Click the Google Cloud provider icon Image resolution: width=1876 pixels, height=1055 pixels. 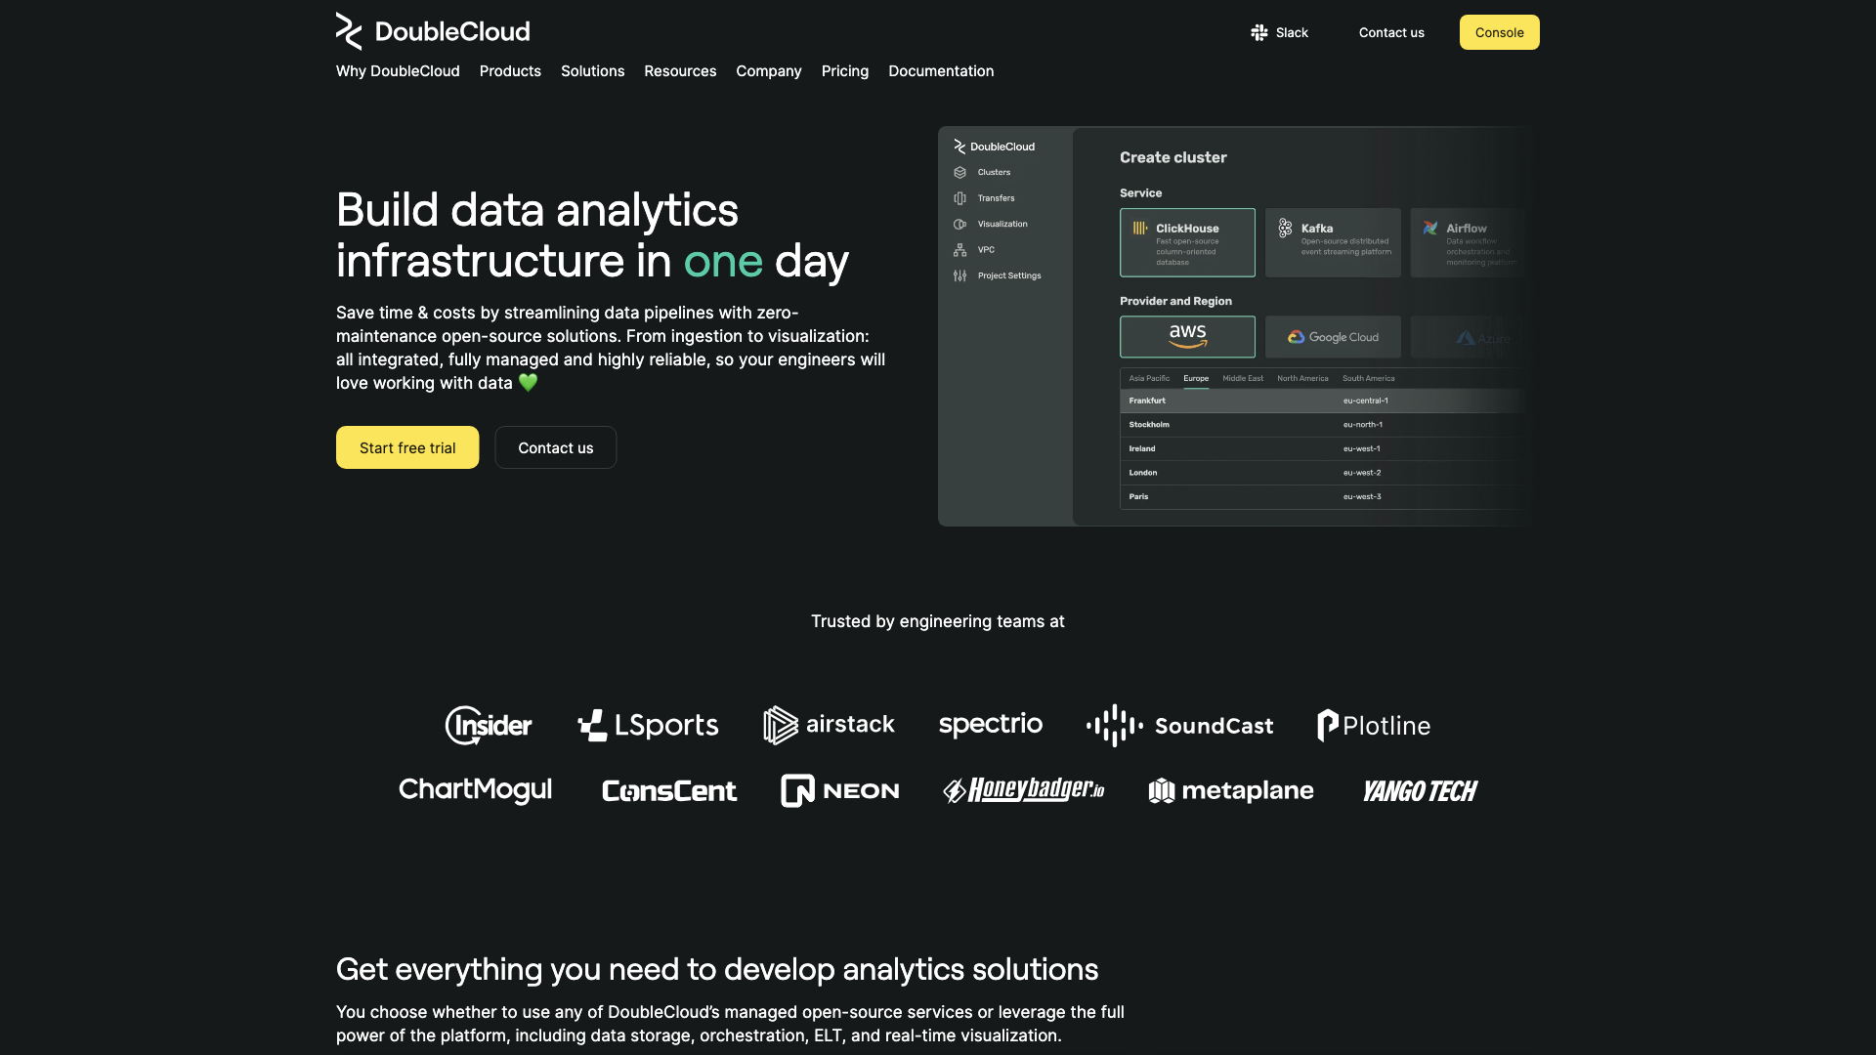1333,336
